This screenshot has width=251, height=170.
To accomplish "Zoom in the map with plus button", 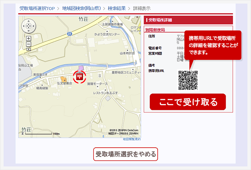I will [x=28, y=38].
